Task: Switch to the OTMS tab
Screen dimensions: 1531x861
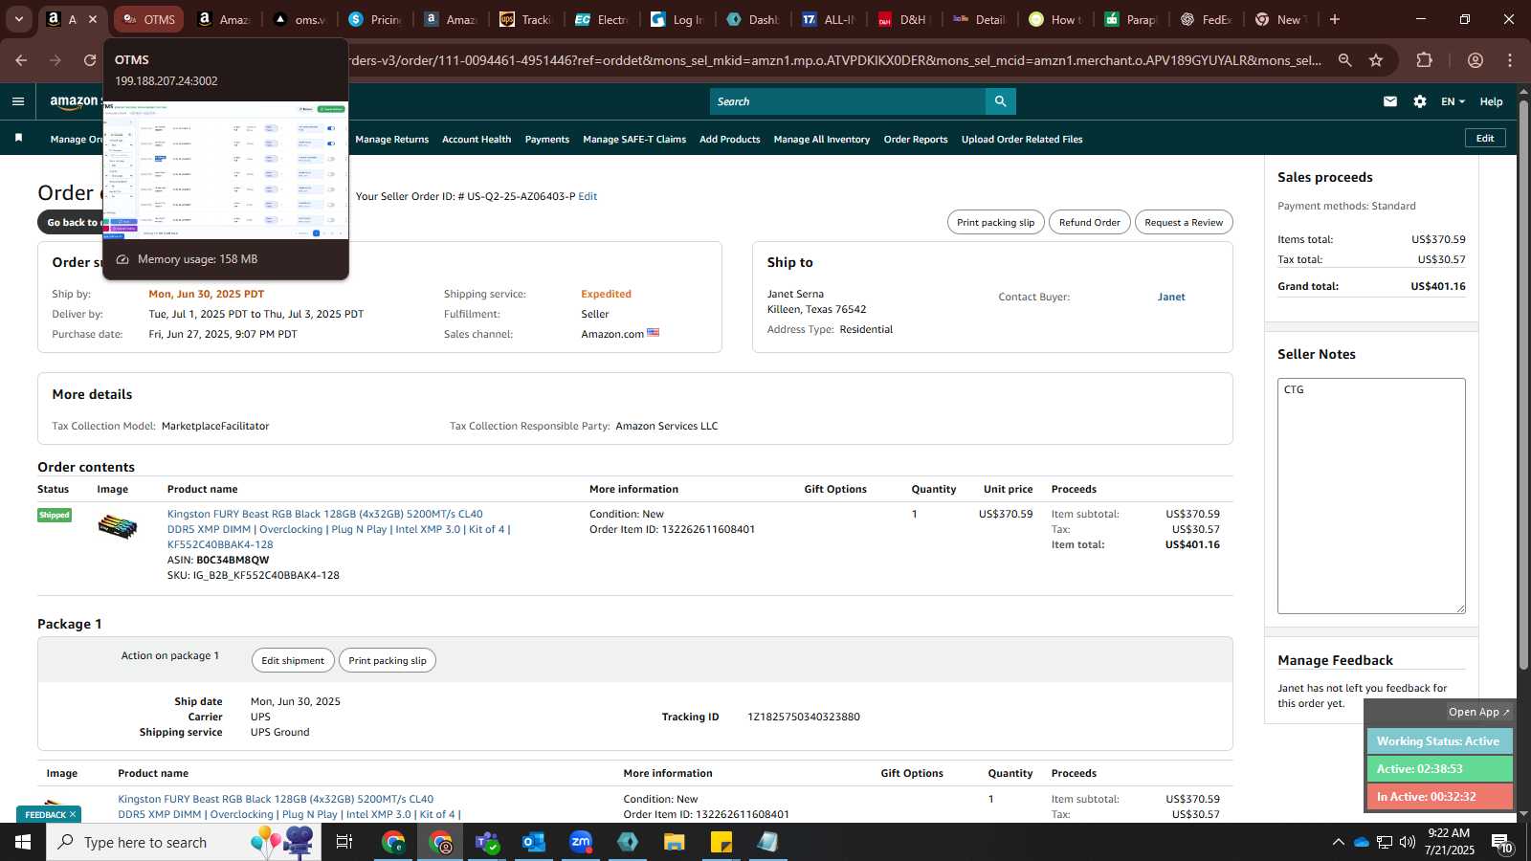Action: point(148,19)
